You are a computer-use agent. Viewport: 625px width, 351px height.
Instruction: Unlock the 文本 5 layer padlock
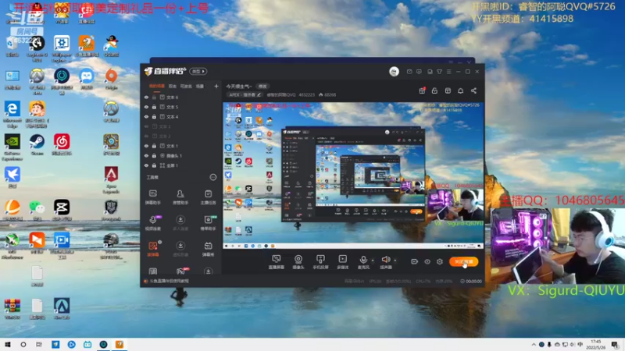(154, 107)
